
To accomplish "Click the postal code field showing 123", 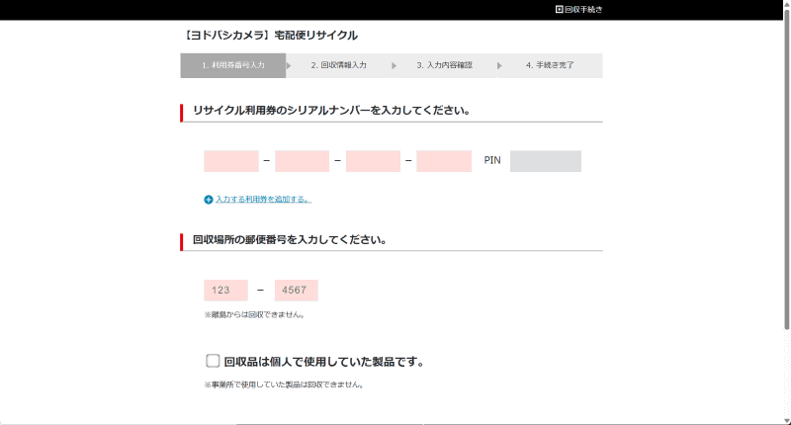I will (225, 290).
